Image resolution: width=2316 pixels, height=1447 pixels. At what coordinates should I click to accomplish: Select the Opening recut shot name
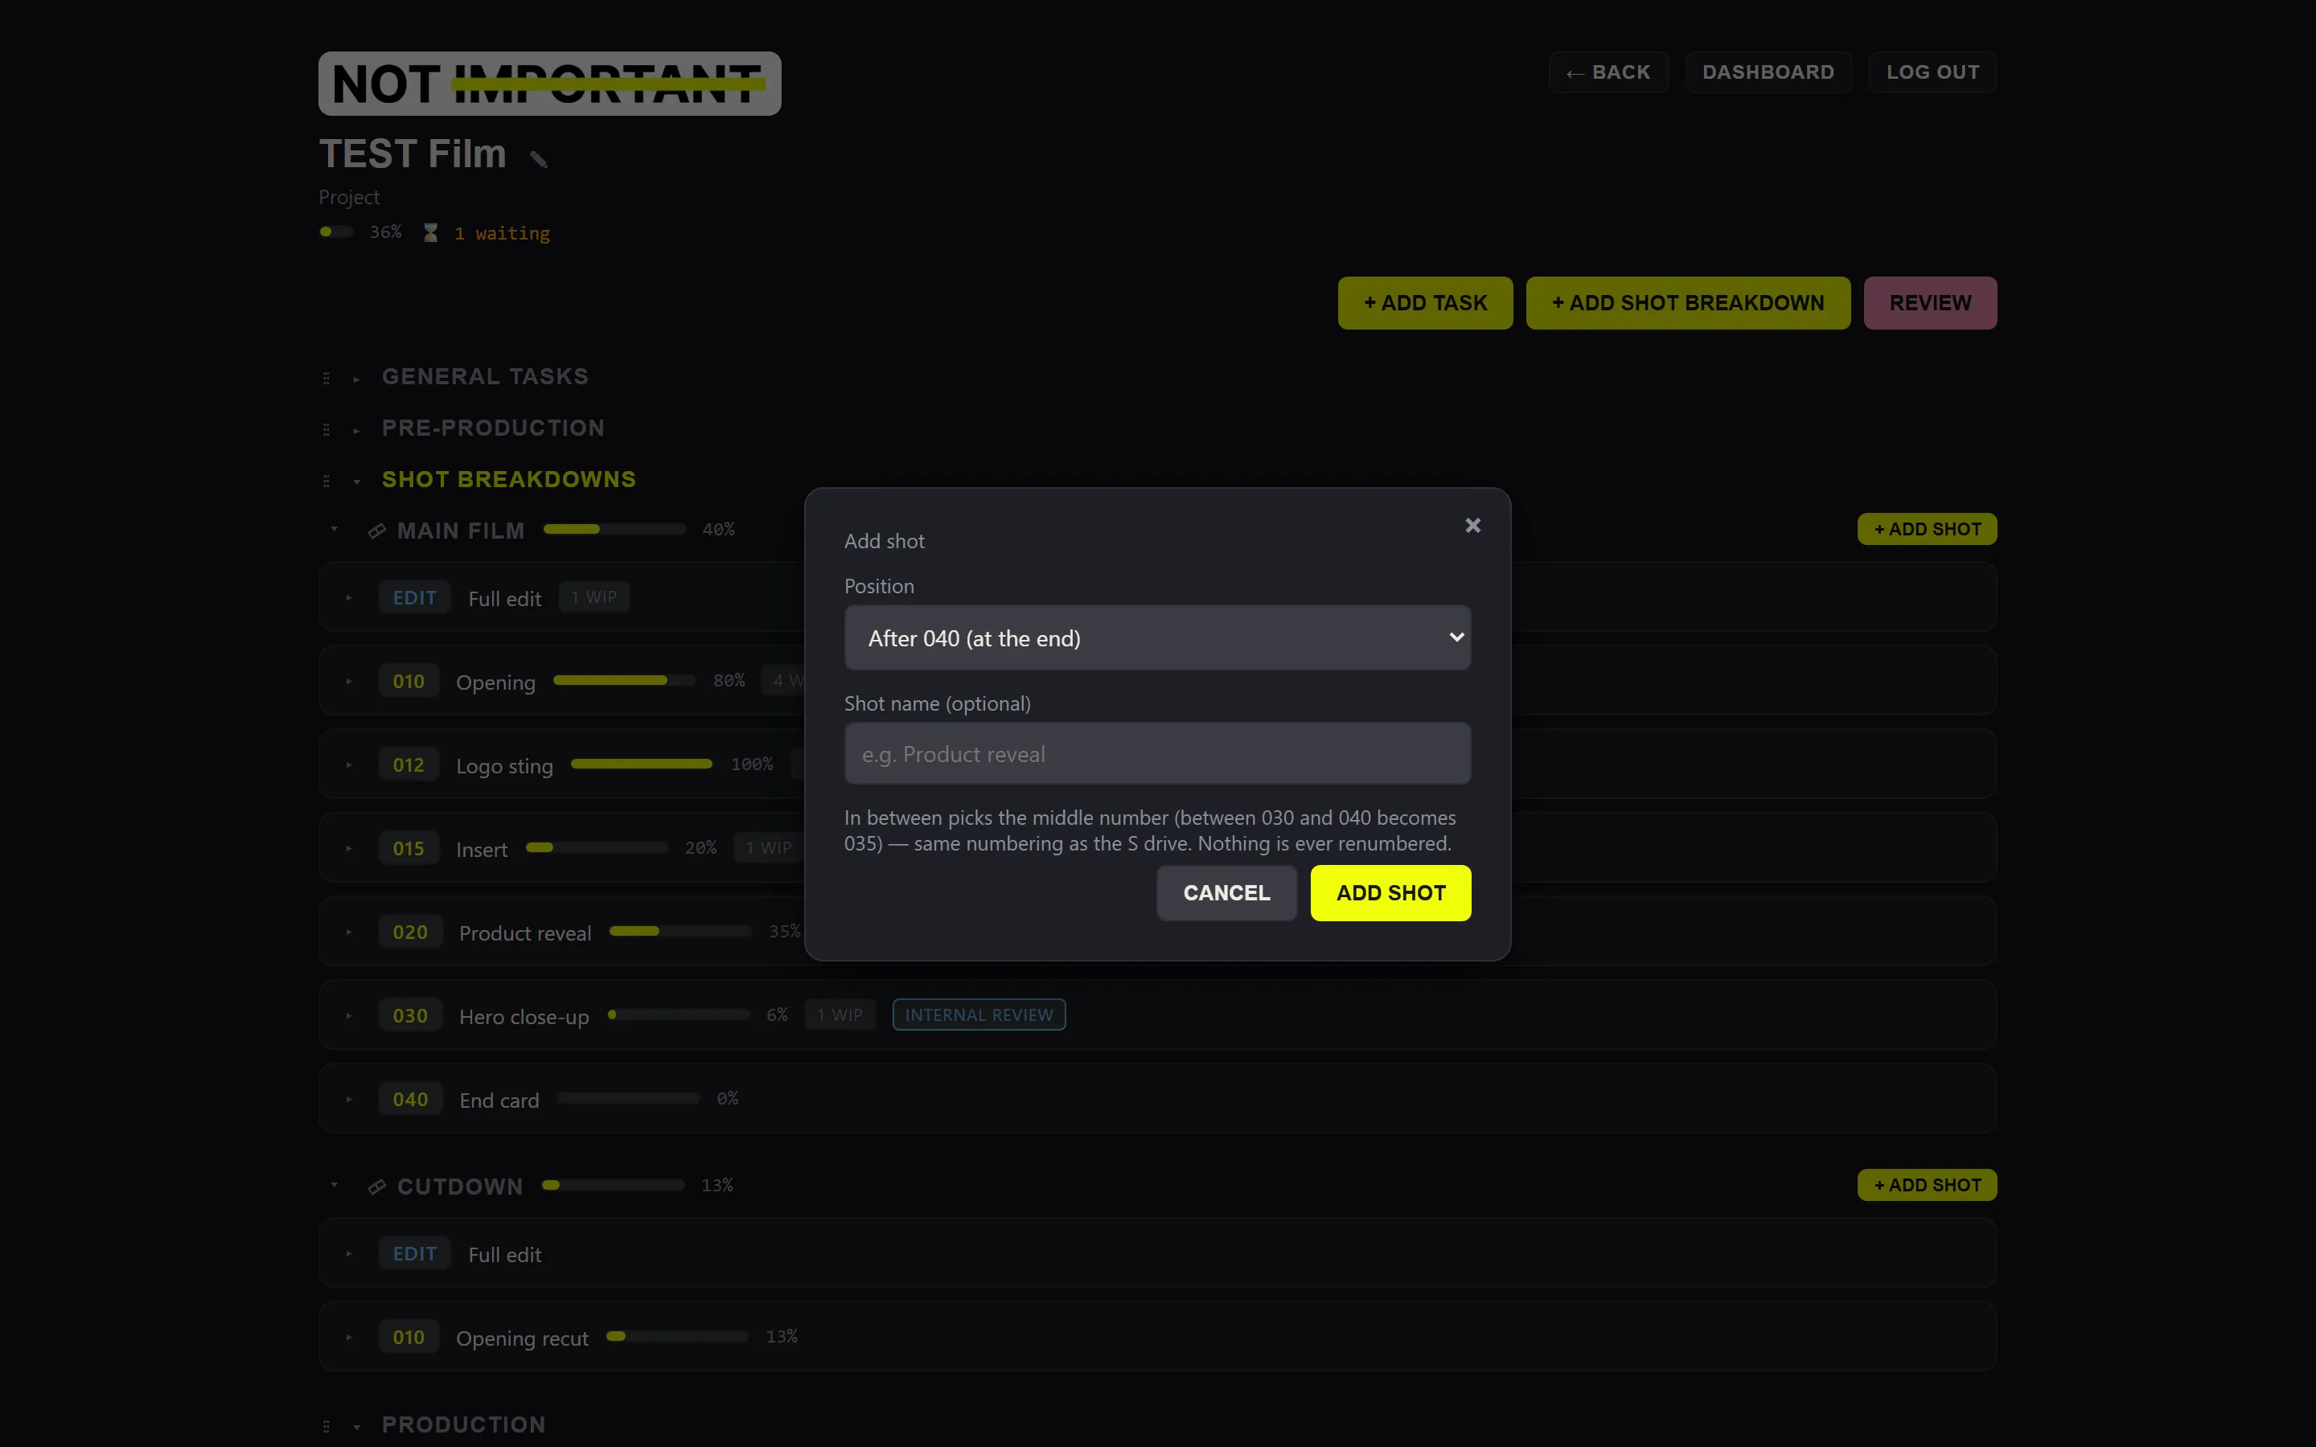click(522, 1338)
